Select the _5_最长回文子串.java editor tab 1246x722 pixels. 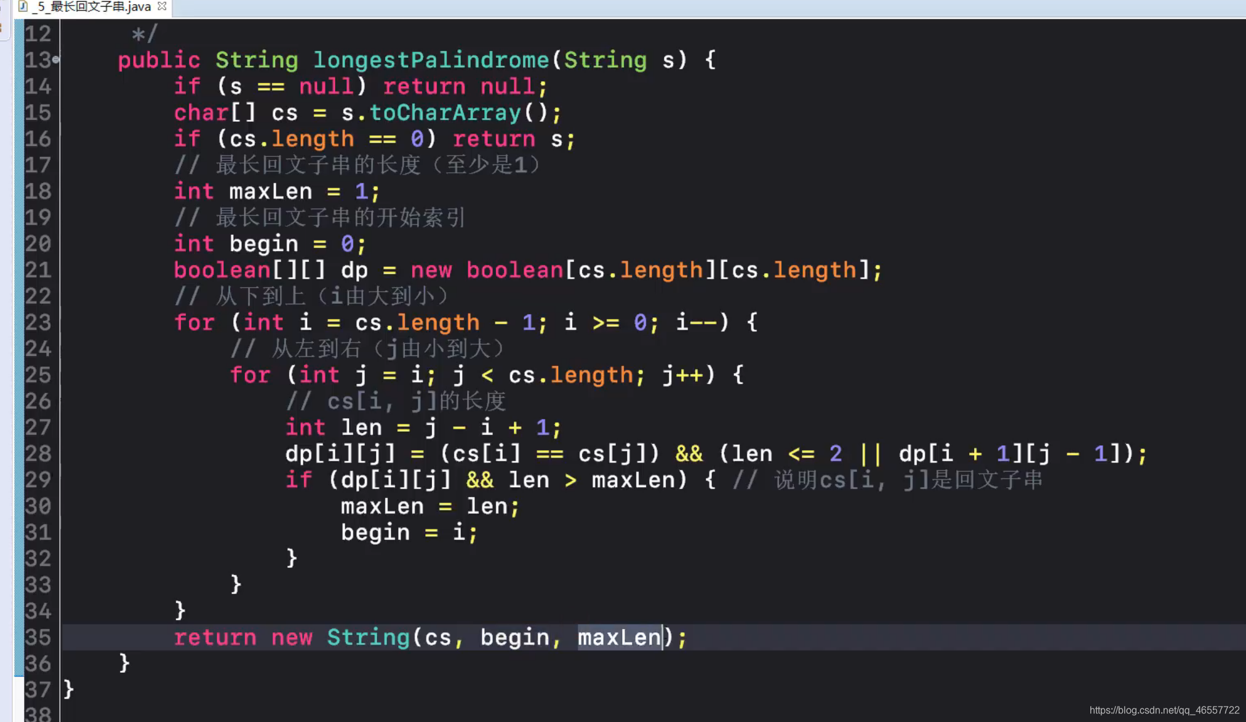91,7
